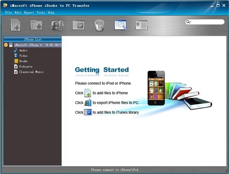Open the Export menu
The width and height of the screenshot is (229, 174).
(x=29, y=13)
